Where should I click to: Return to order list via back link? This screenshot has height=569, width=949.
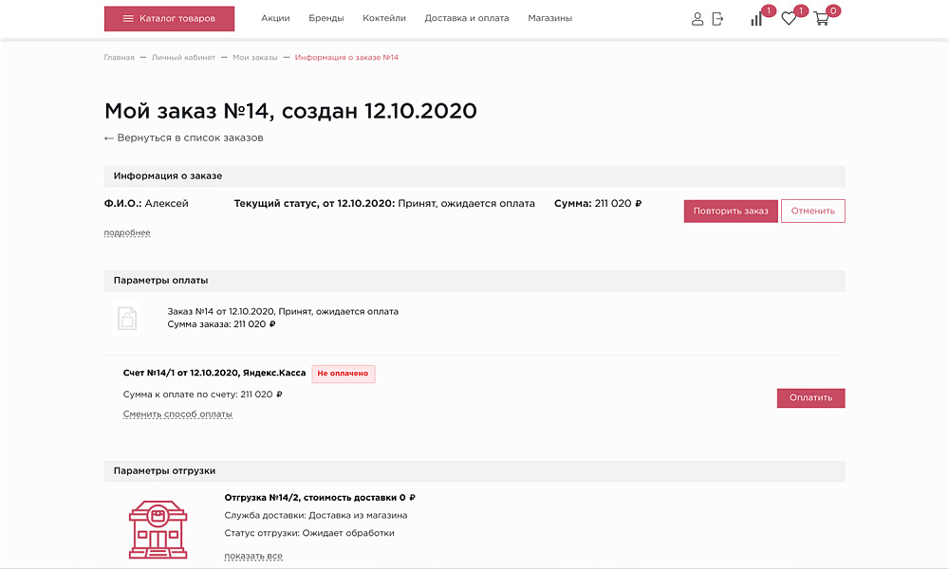[x=183, y=138]
